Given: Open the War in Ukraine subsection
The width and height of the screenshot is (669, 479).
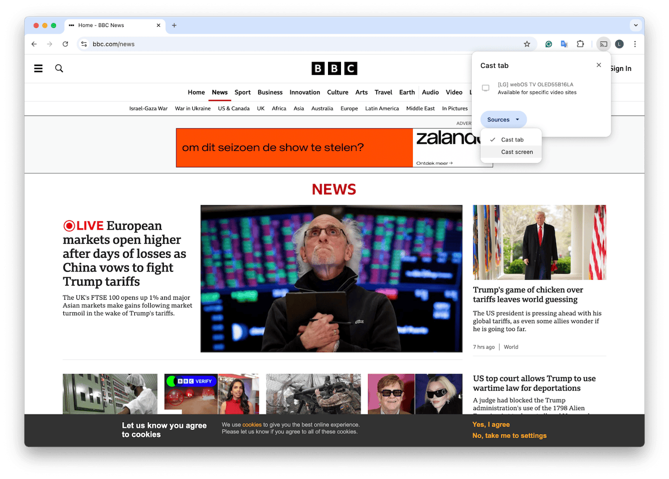Looking at the screenshot, I should [193, 108].
